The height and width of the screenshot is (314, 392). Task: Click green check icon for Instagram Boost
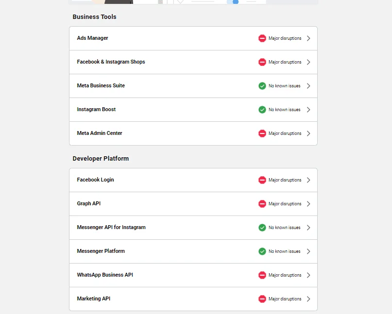262,109
